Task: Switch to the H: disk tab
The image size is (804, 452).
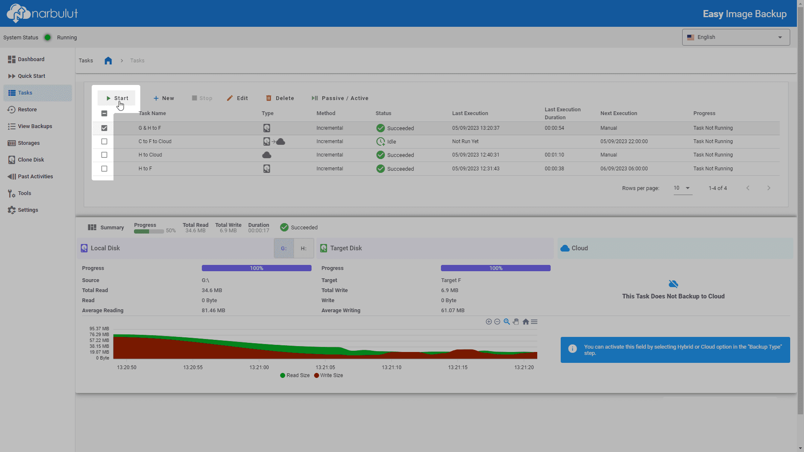Action: (304, 249)
